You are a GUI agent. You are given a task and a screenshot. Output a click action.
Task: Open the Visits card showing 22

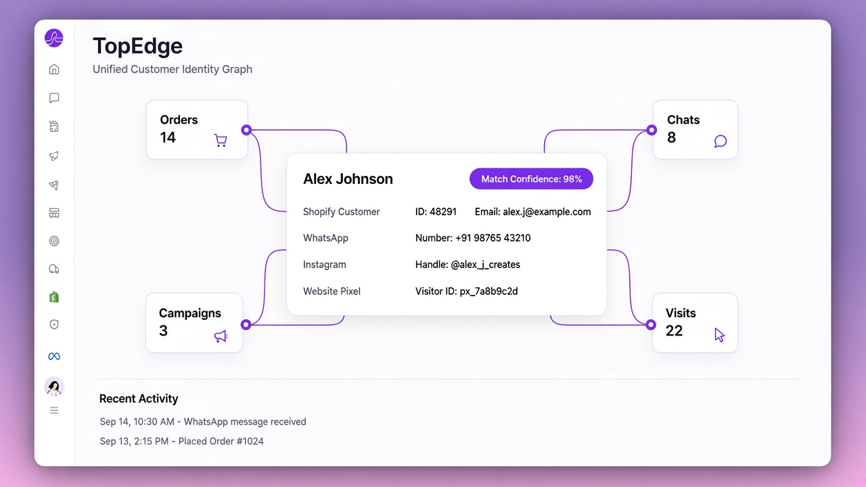pos(695,323)
